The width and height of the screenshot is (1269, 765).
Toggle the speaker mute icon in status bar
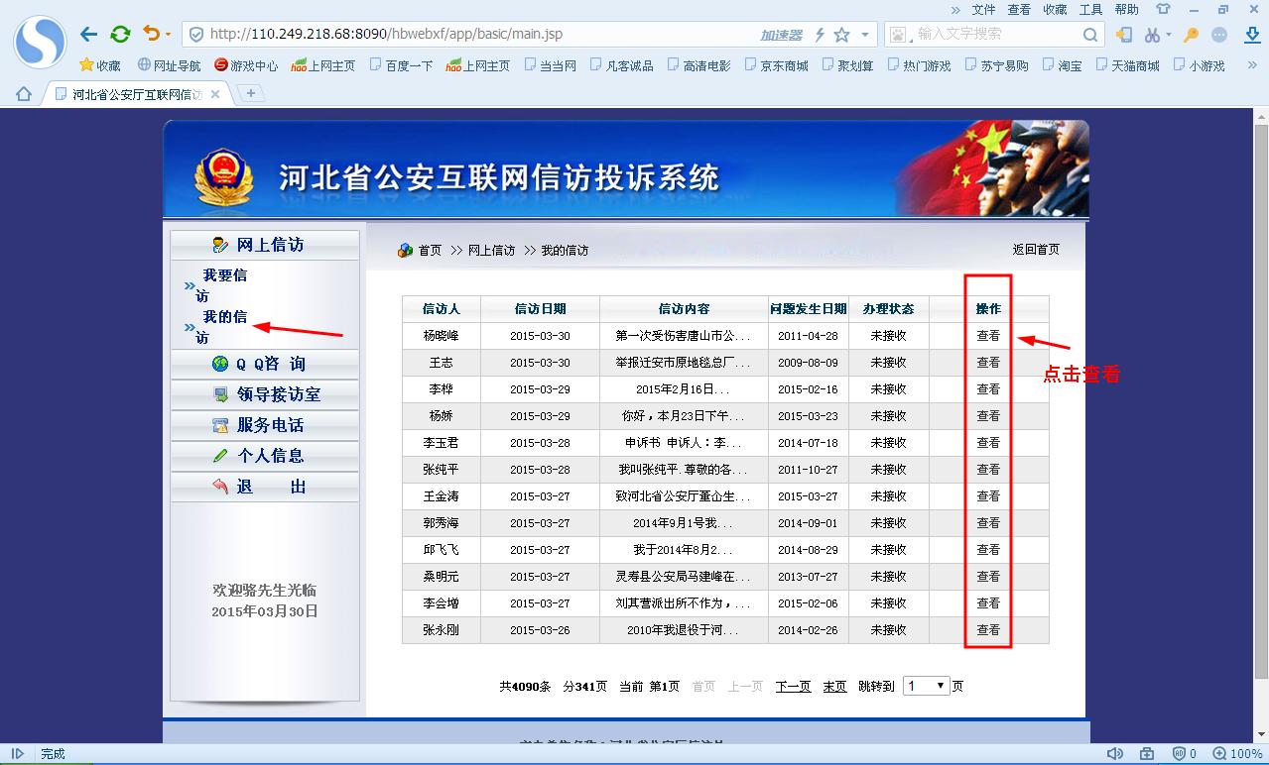(x=1115, y=754)
